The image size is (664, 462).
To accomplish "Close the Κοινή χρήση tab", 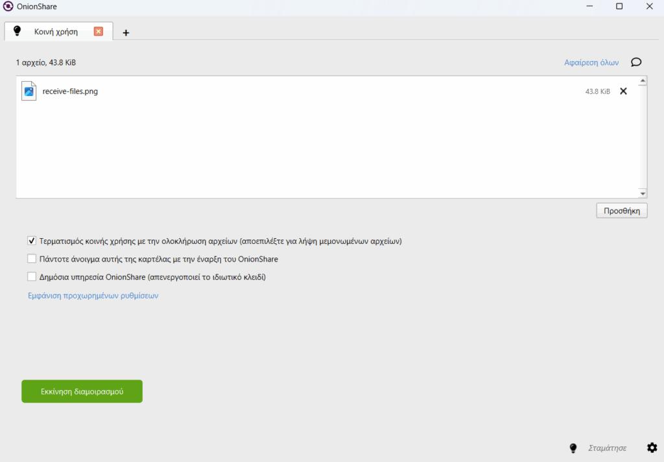I will (x=99, y=31).
